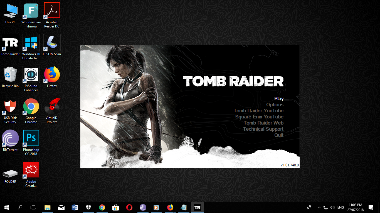Image resolution: width=380 pixels, height=213 pixels.
Task: Select the Windows 10 Update Assistant icon
Action: pyautogui.click(x=31, y=47)
